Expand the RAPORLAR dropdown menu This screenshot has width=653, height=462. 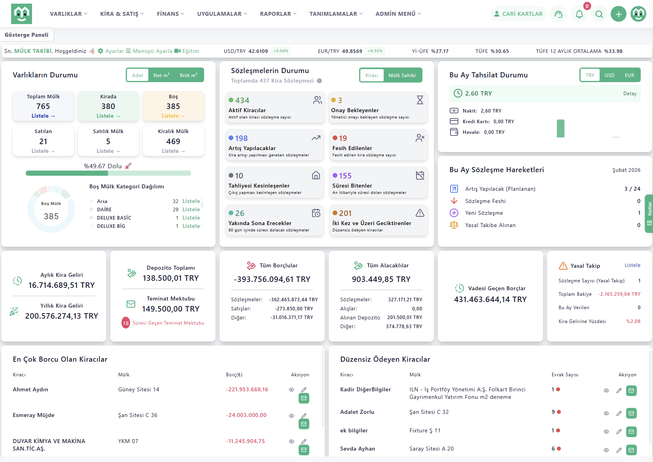(x=278, y=14)
